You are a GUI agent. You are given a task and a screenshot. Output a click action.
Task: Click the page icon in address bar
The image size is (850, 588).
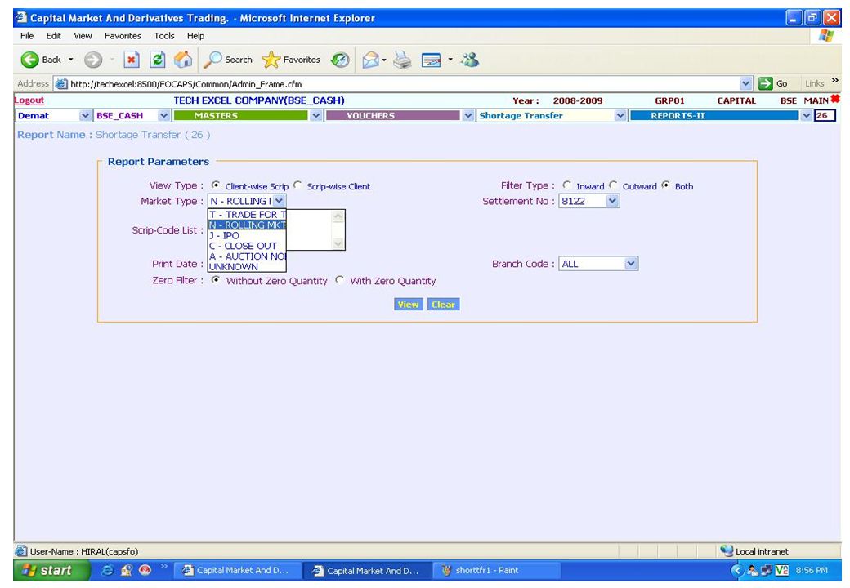[62, 84]
